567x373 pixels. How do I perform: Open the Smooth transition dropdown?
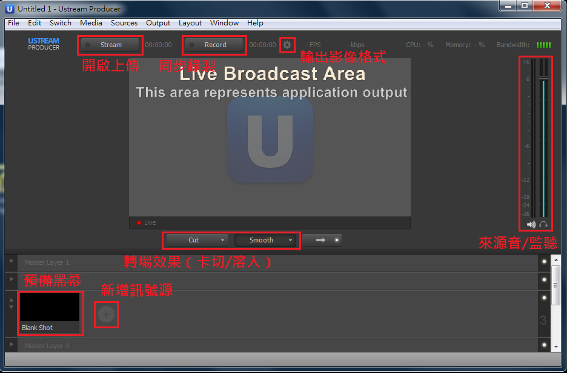(291, 240)
